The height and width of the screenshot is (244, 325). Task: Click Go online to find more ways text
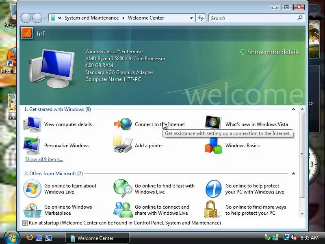pyautogui.click(x=256, y=210)
